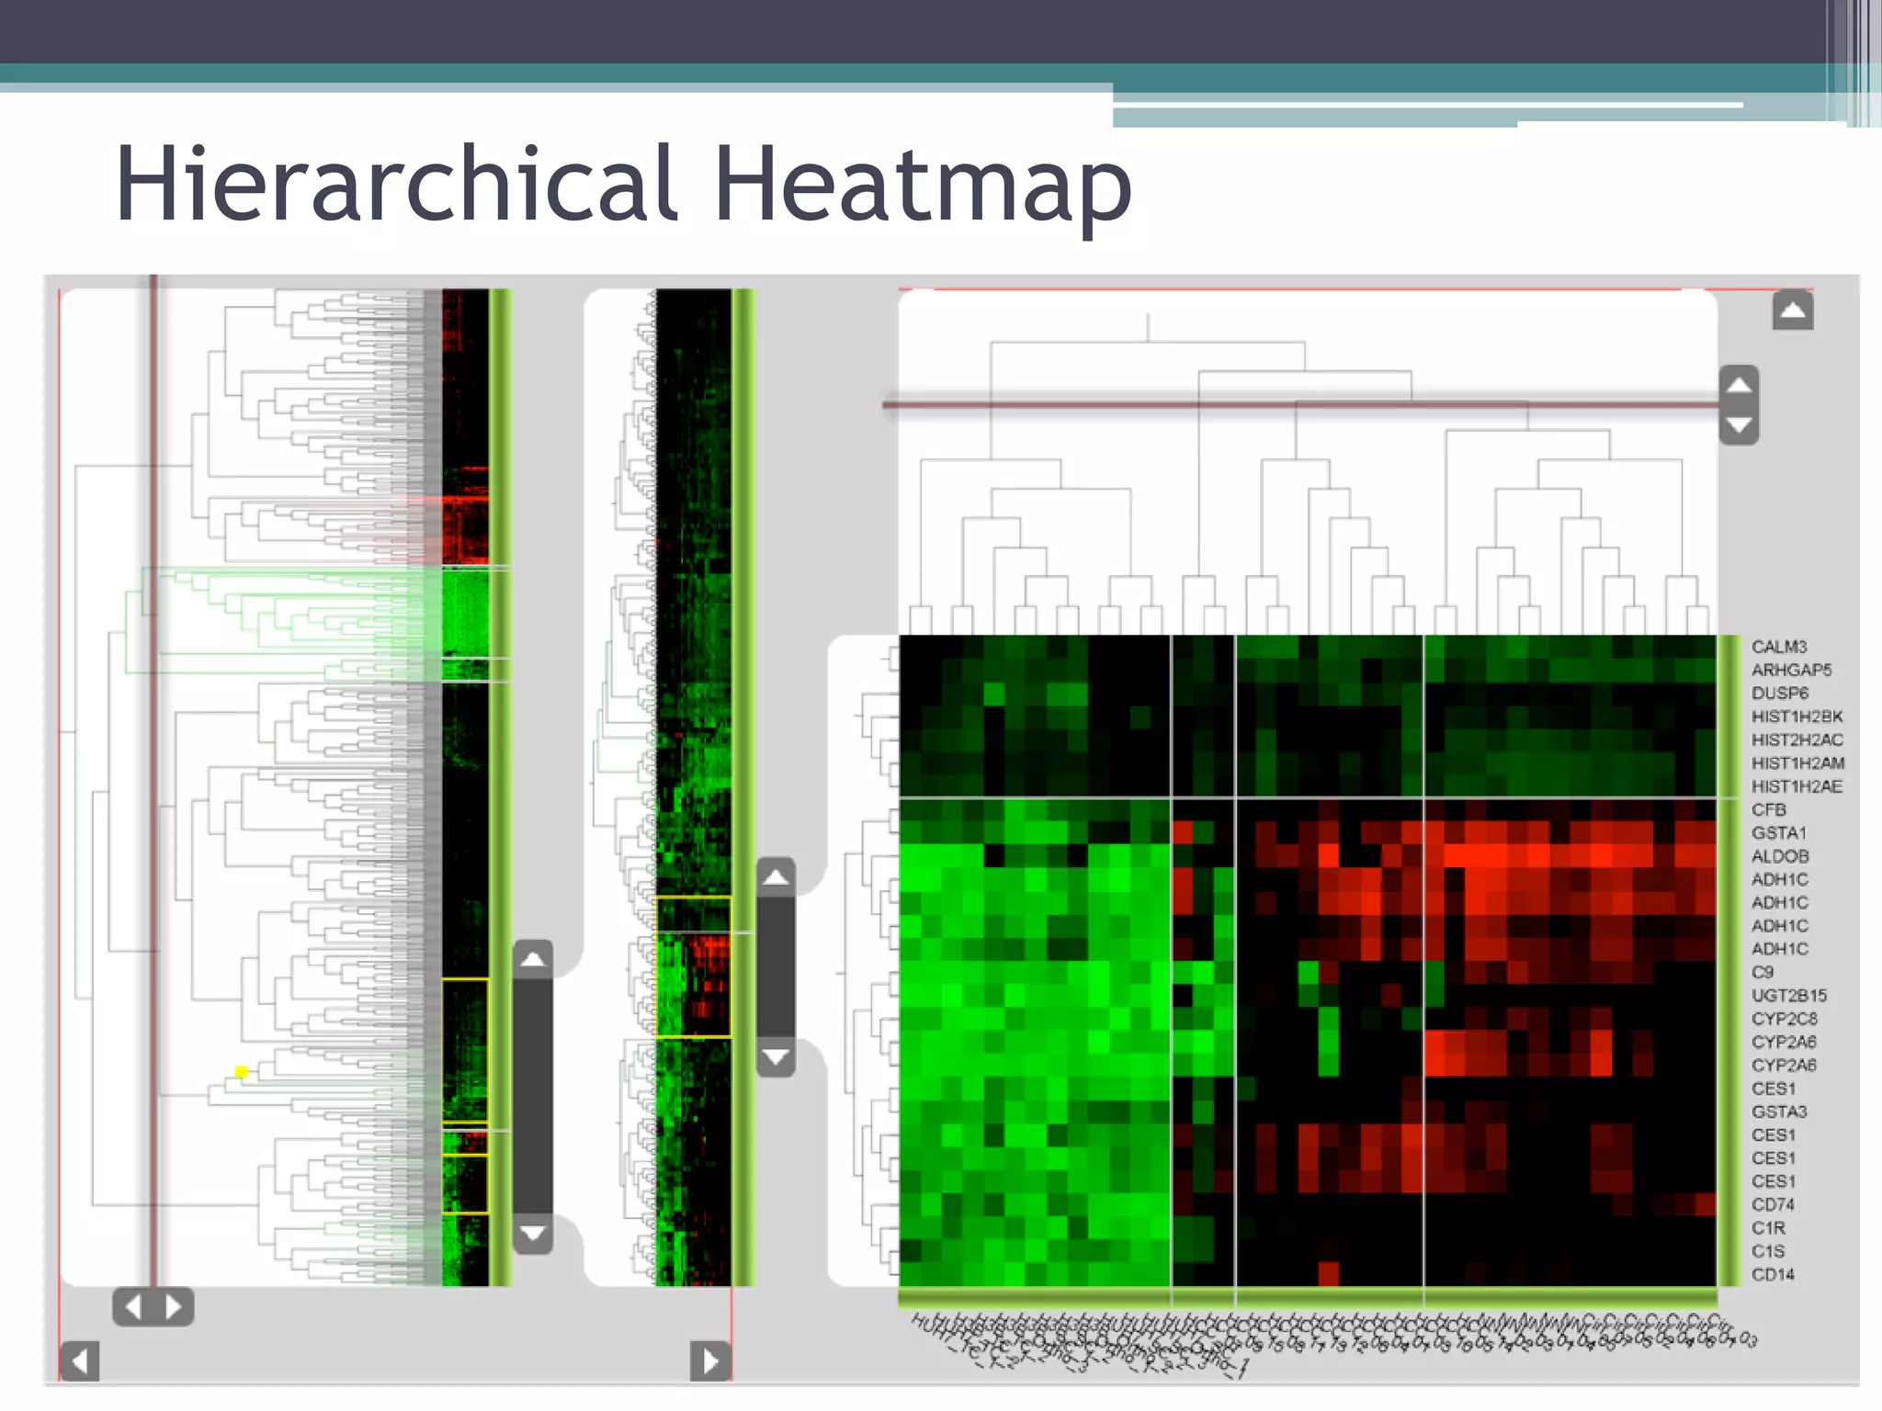
Task: Select the yellow-outlined region in the middle heatmap
Action: pos(694,967)
